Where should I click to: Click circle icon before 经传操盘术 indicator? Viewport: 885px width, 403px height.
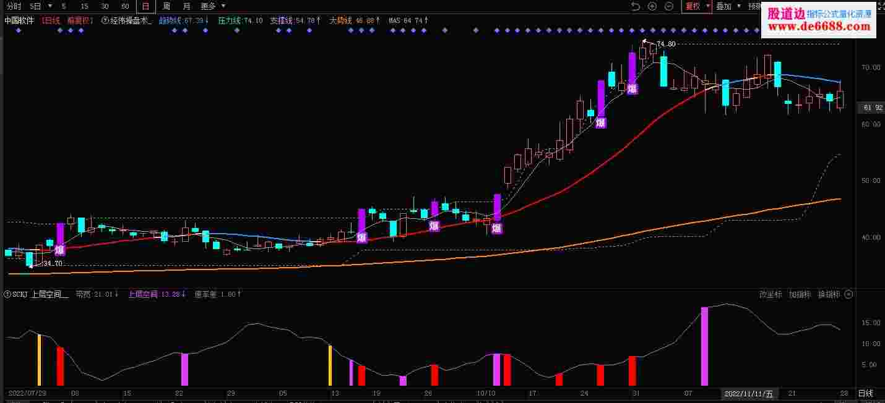[x=104, y=20]
